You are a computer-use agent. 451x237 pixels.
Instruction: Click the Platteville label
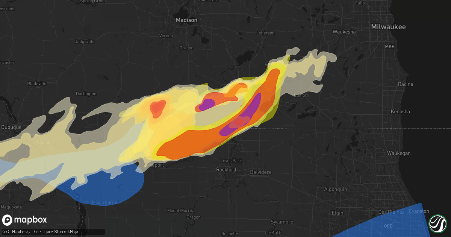[36, 84]
